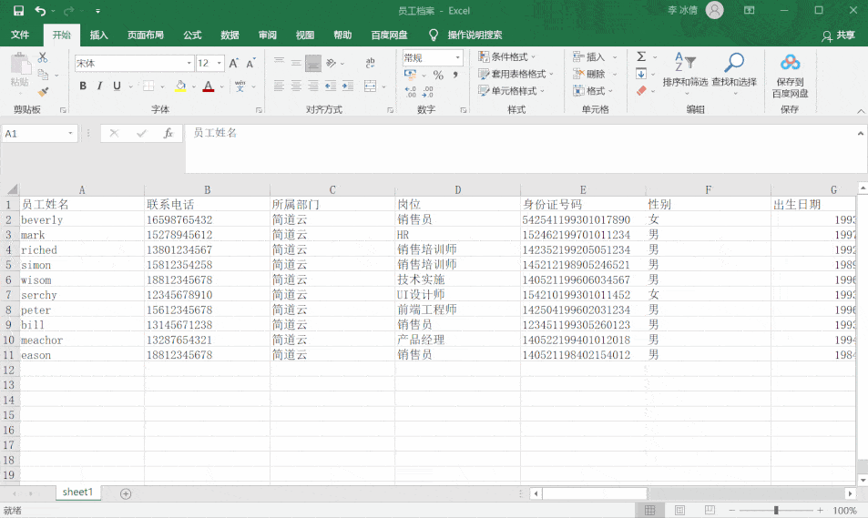The image size is (868, 518).
Task: Click 排序和筛选 sort and filter
Action: tap(685, 73)
